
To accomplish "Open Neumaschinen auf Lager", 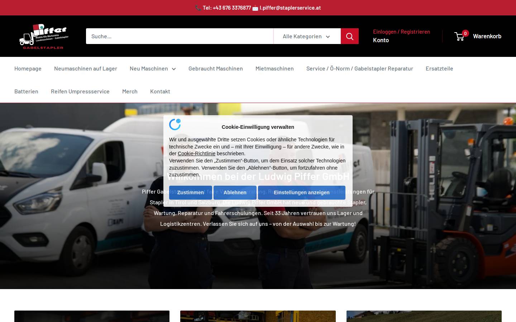I will pyautogui.click(x=86, y=68).
